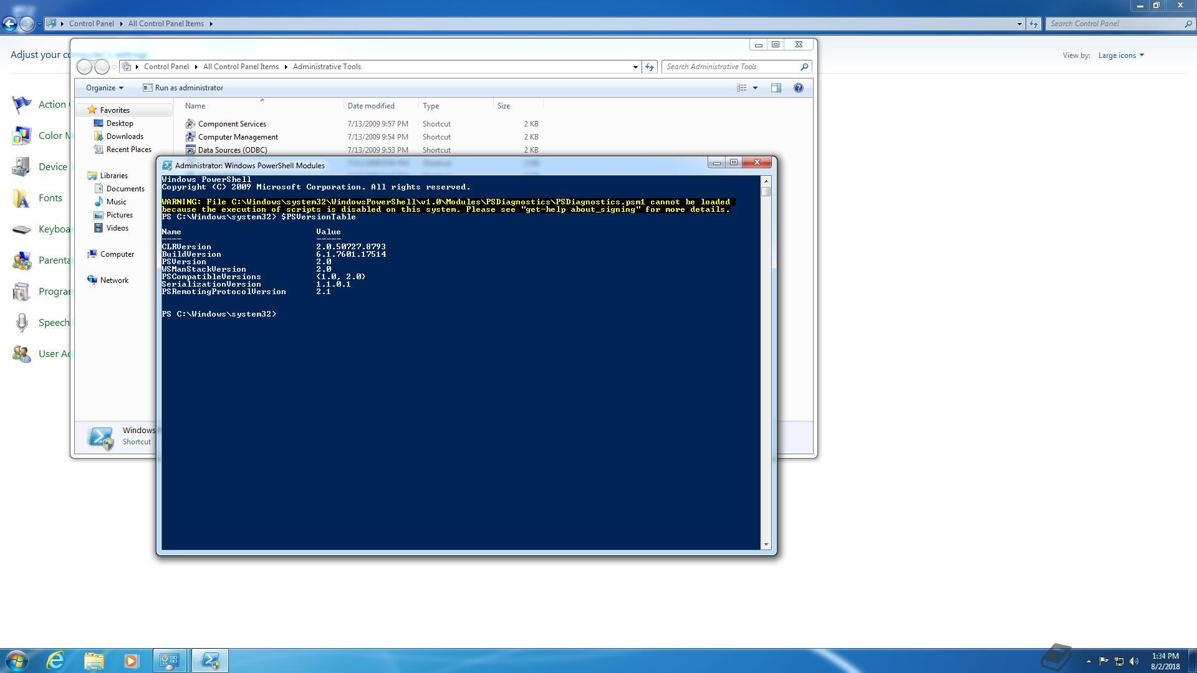1197x673 pixels.
Task: Open Documents library
Action: tap(125, 189)
